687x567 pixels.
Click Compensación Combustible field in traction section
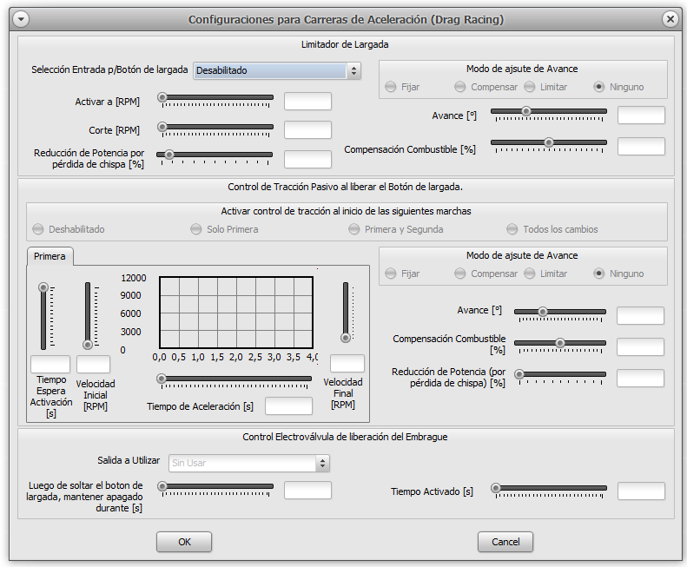pyautogui.click(x=640, y=347)
